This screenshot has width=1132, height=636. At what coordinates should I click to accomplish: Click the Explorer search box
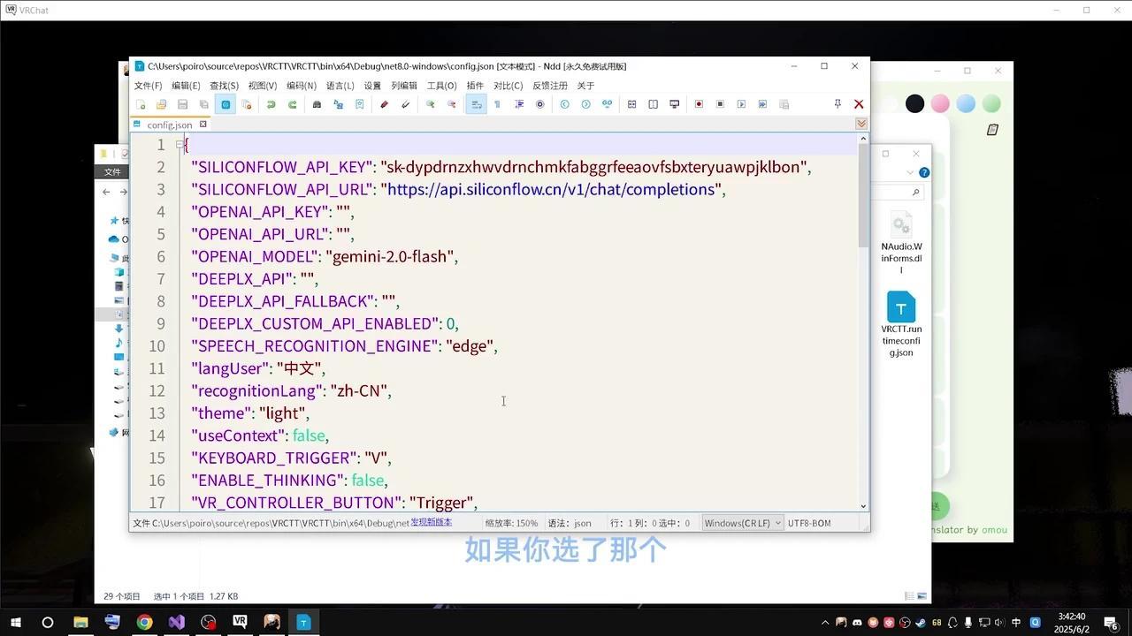pyautogui.click(x=898, y=192)
